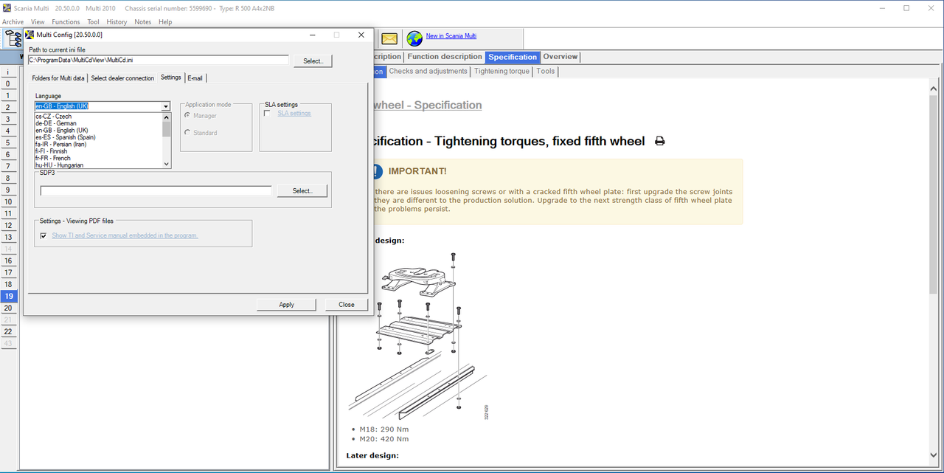Screen dimensions: 944x473
Task: Choose fr-FR - French from the language list
Action: point(53,158)
